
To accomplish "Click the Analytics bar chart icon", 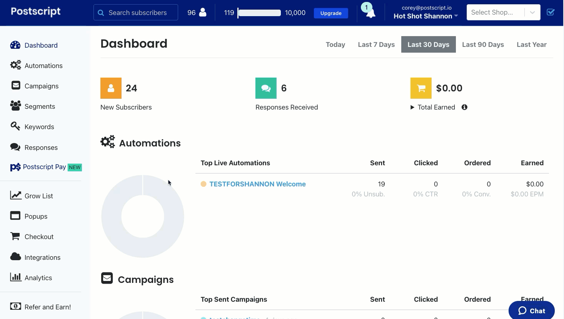I will coord(16,277).
